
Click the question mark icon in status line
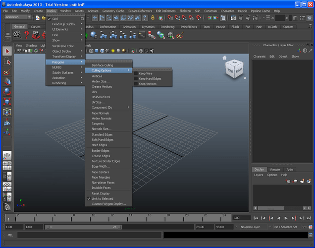145,18
